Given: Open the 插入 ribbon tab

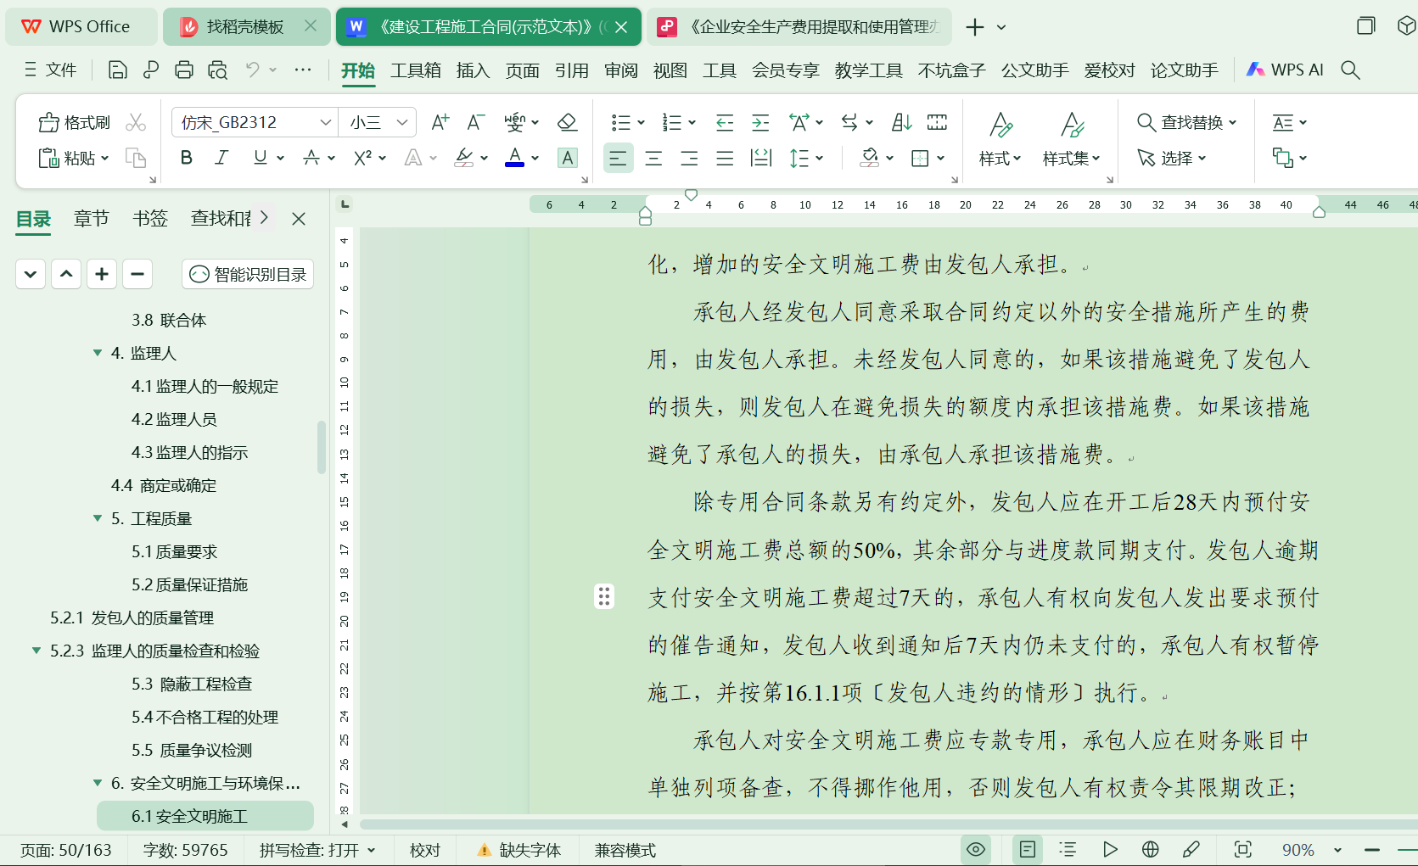Looking at the screenshot, I should [473, 70].
